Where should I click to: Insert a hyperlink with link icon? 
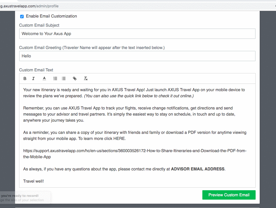pos(75,78)
